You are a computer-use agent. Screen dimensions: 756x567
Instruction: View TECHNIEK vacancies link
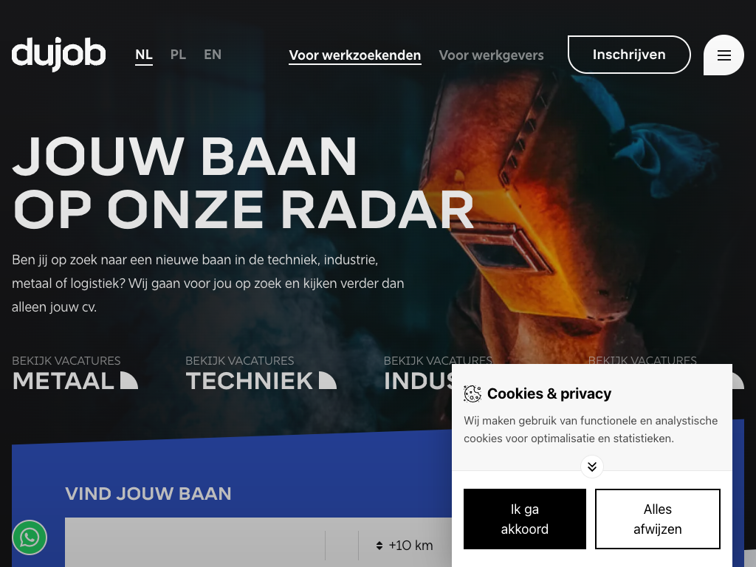click(261, 374)
